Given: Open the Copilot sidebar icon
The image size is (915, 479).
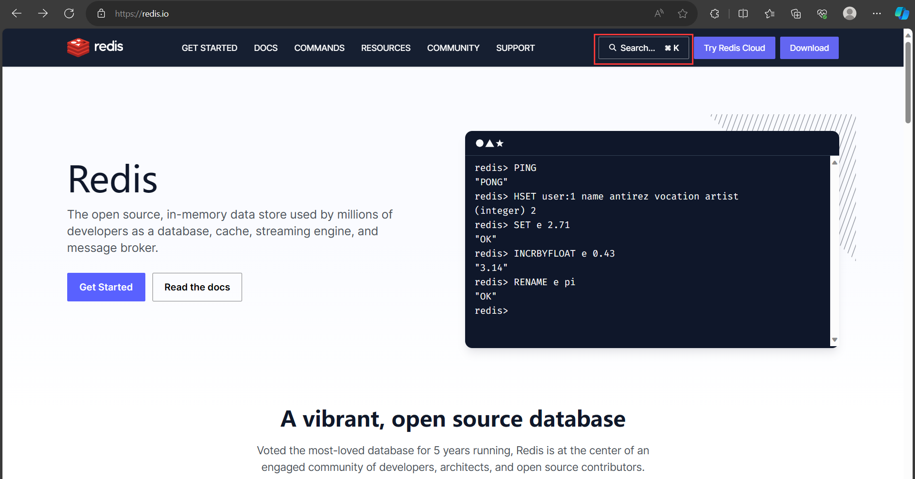Looking at the screenshot, I should click(x=902, y=13).
